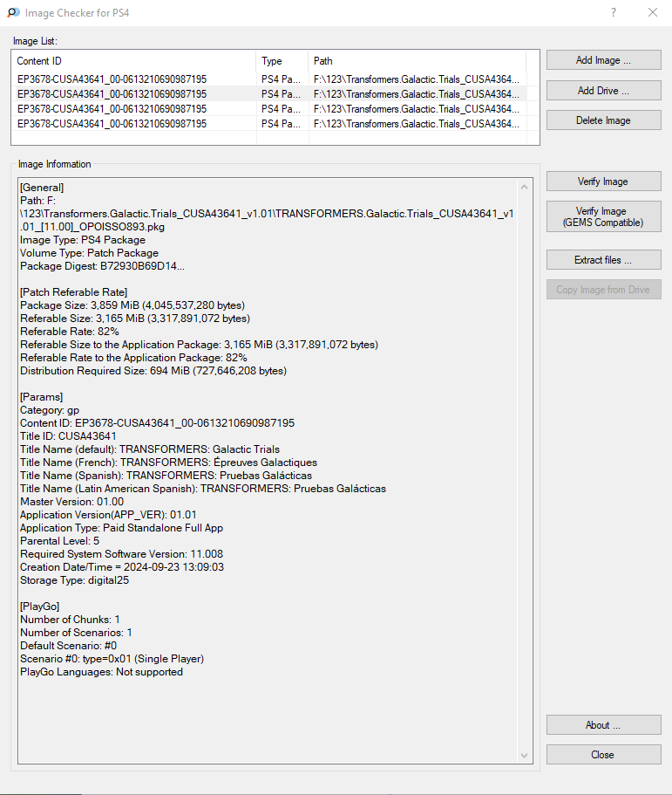
Task: Click the Title ID: CUSA43641 line
Action: 68,436
